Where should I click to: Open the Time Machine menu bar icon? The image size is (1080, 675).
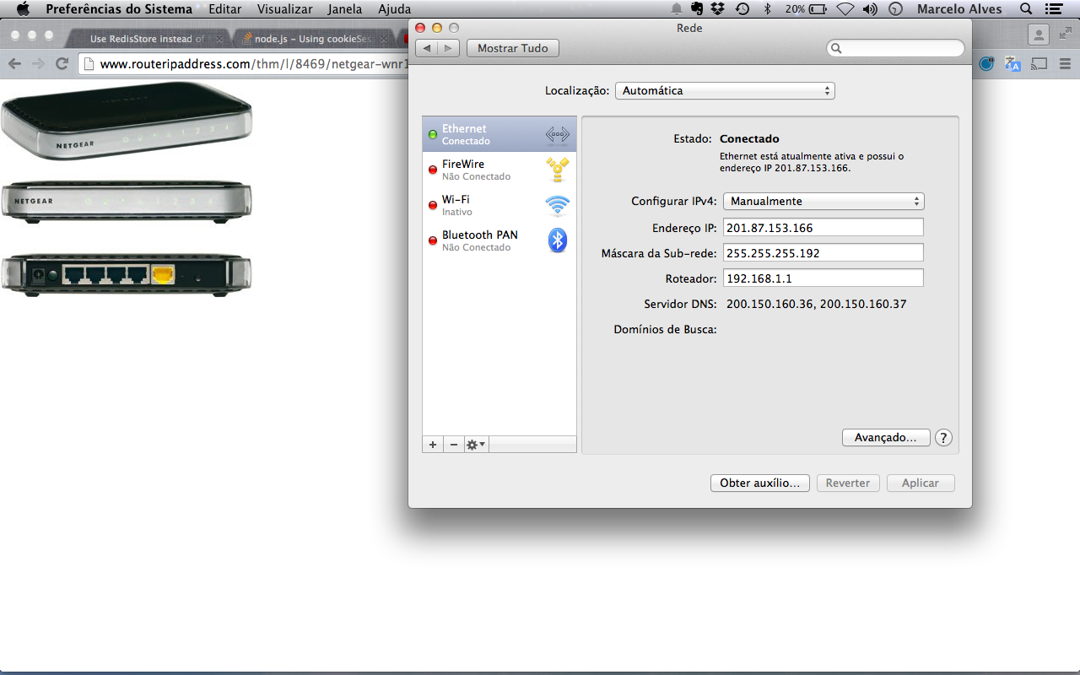point(742,9)
